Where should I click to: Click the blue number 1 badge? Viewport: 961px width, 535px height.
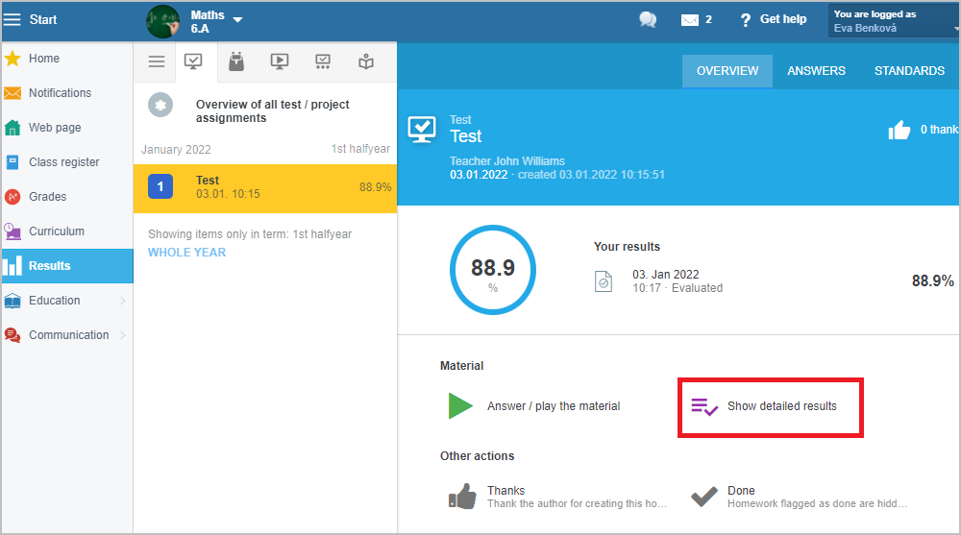click(x=160, y=187)
